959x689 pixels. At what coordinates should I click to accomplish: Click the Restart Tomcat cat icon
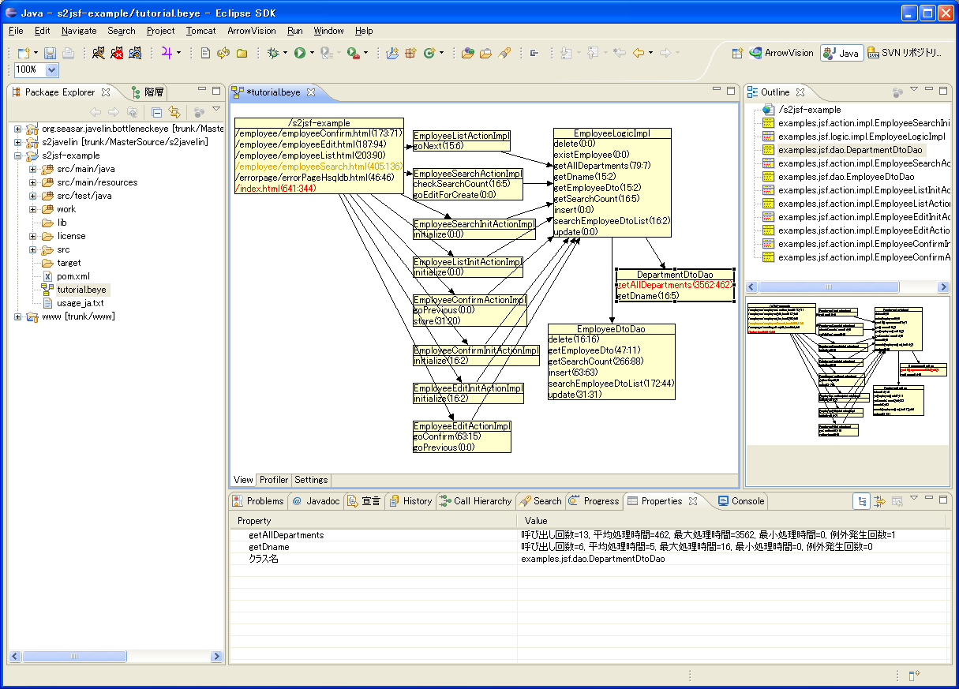tap(136, 53)
